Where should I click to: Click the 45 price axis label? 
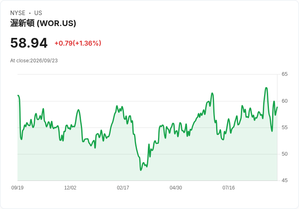tap(284, 180)
